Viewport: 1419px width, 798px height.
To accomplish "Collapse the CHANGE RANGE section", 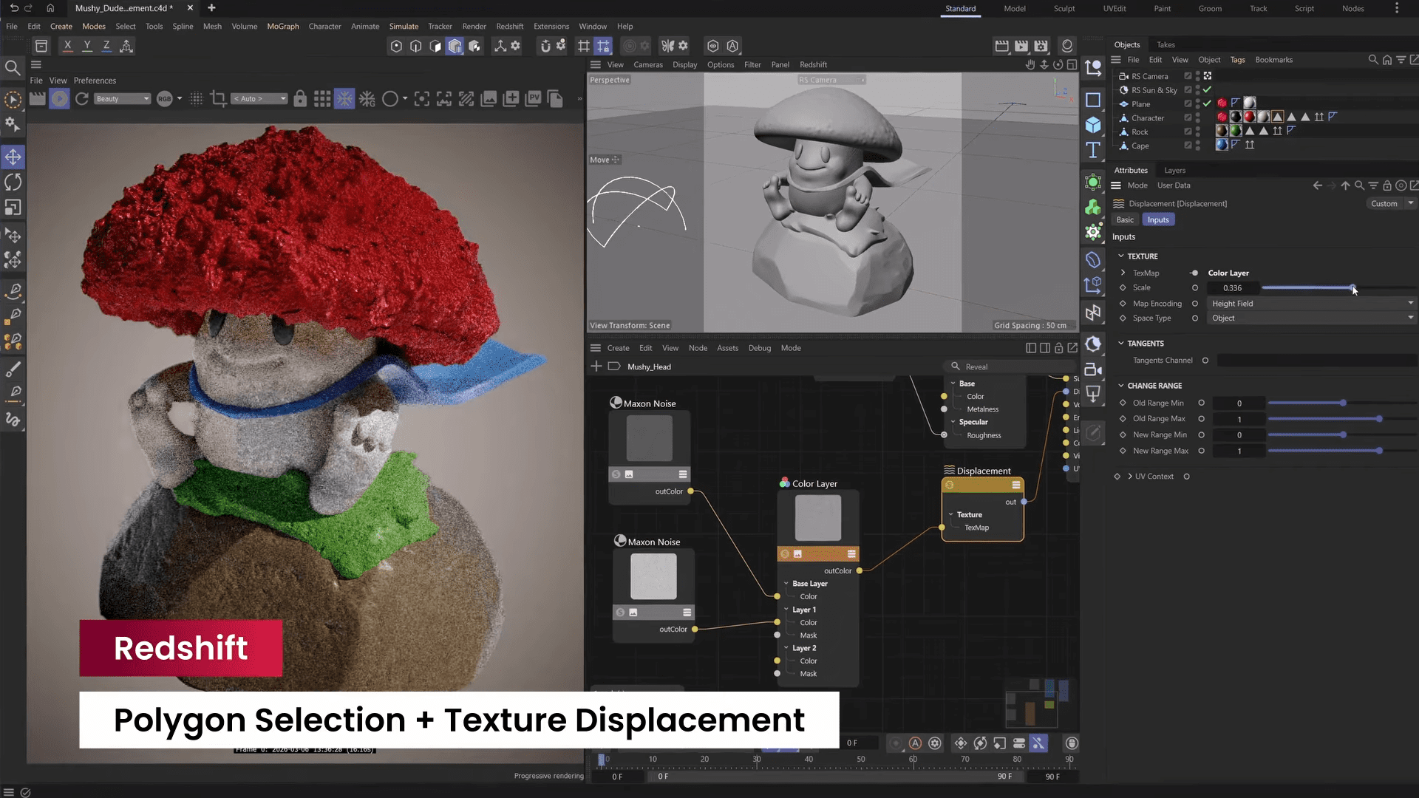I will pyautogui.click(x=1121, y=386).
